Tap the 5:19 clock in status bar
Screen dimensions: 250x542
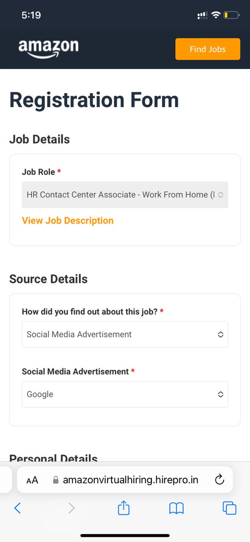(x=31, y=15)
